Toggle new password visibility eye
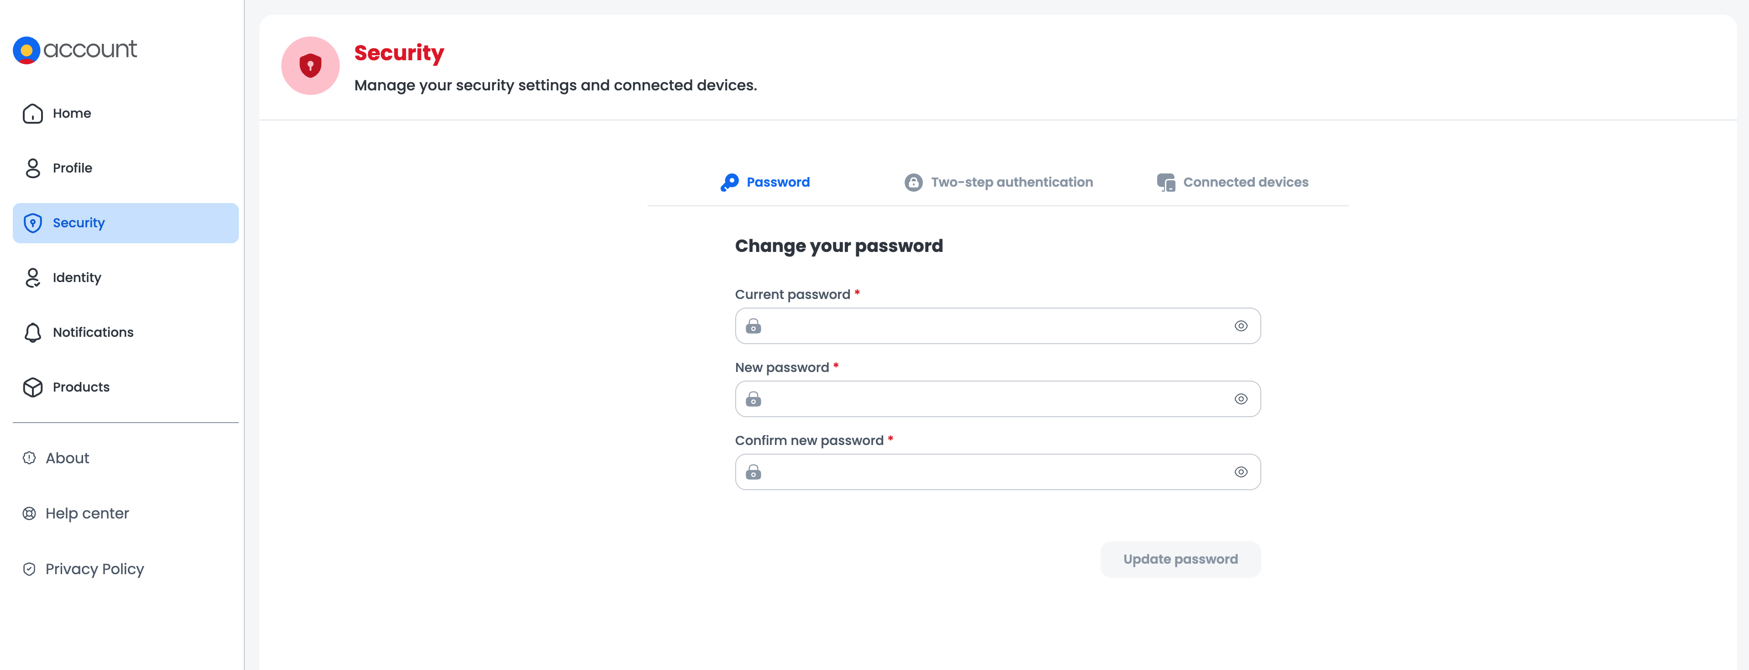The width and height of the screenshot is (1749, 670). [1240, 399]
